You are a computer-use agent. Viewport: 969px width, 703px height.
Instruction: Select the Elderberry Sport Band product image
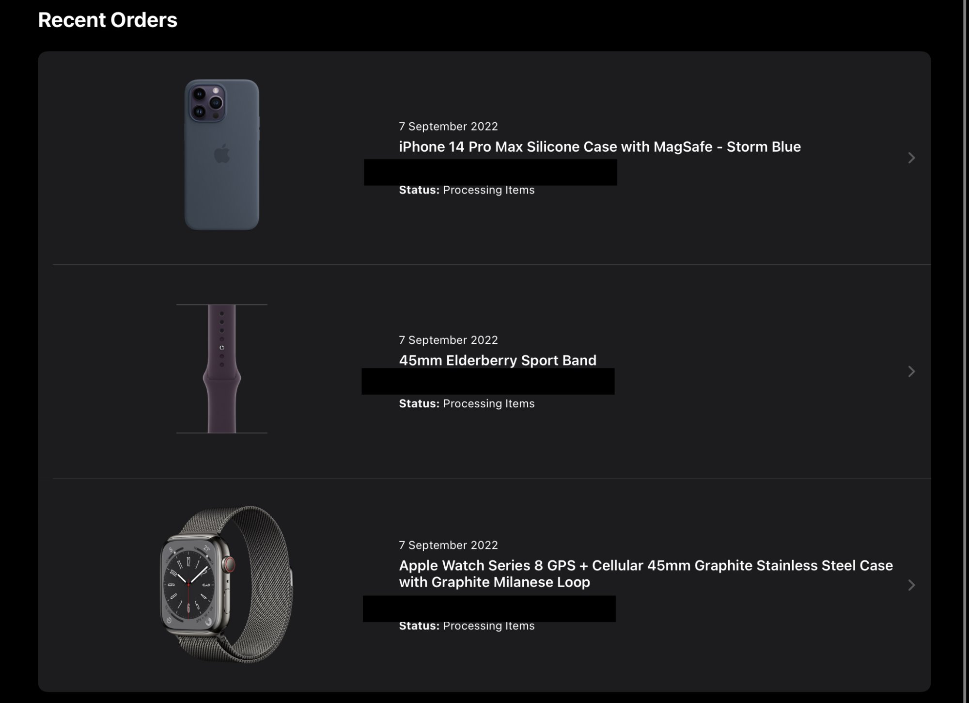[222, 368]
